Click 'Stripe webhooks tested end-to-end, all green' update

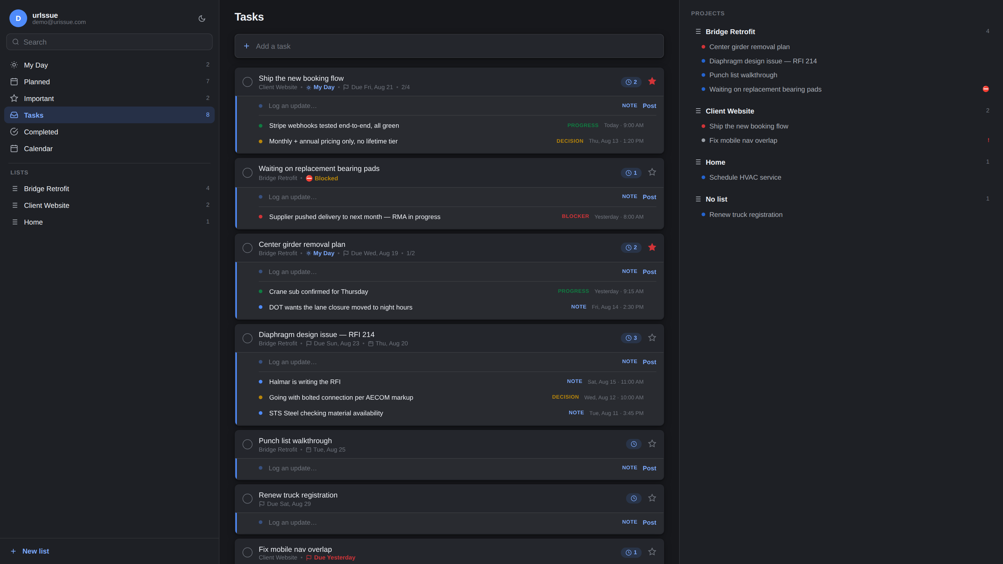334,126
